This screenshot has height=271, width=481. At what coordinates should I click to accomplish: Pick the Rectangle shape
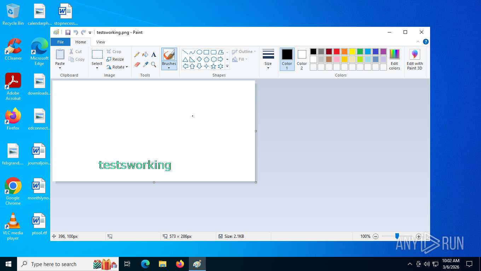click(206, 52)
